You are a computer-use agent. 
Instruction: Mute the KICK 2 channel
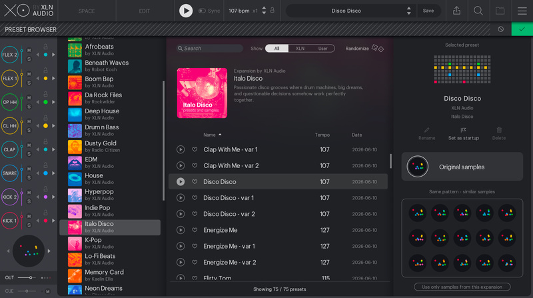point(29,193)
